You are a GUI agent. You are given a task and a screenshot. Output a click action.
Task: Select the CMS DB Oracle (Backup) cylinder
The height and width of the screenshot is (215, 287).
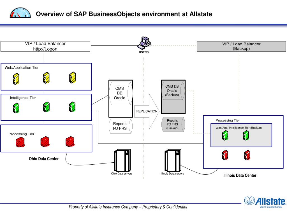point(173,90)
